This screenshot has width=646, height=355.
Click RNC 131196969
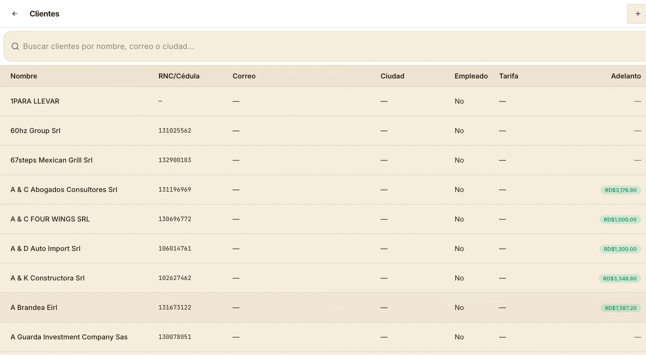point(175,189)
